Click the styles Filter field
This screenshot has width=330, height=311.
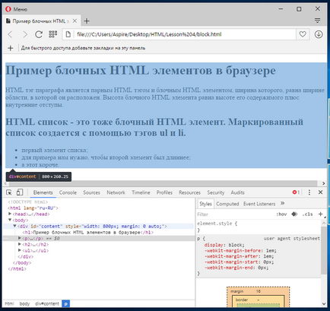click(x=234, y=214)
